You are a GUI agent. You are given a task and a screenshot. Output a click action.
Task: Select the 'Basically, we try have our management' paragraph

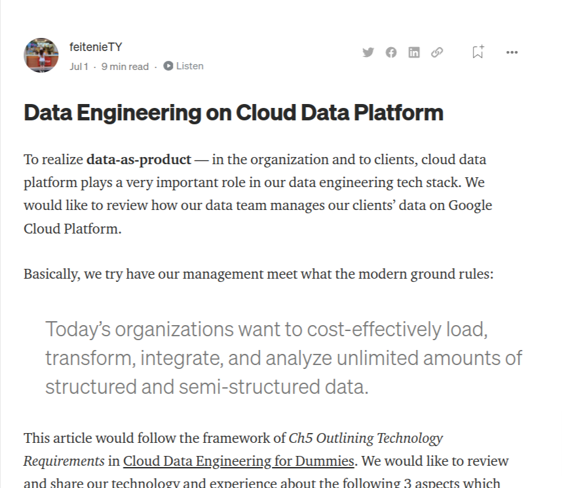click(x=259, y=274)
